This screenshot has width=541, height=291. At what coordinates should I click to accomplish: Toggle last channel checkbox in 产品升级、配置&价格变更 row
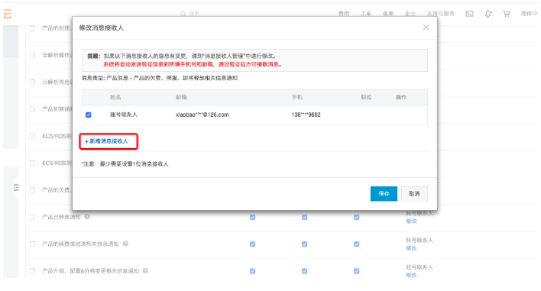click(x=356, y=271)
